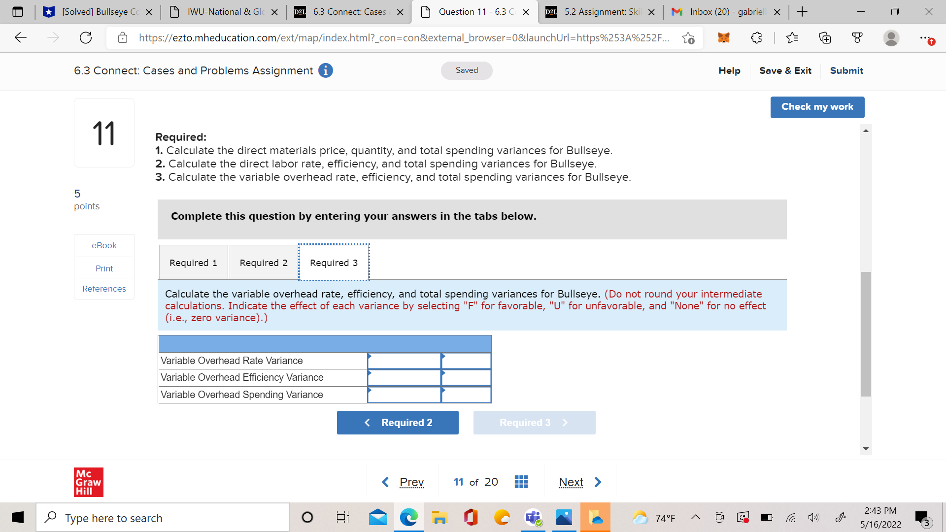This screenshot has height=532, width=946.
Task: Open the browser Extensions puzzle icon
Action: pos(756,37)
